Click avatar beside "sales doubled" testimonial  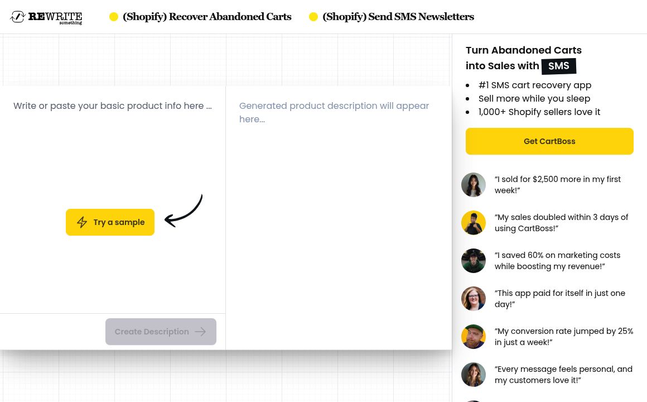pyautogui.click(x=474, y=223)
